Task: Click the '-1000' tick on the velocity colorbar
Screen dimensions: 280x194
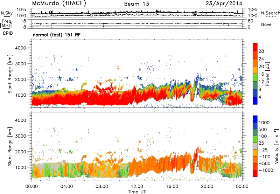Action: [266, 170]
